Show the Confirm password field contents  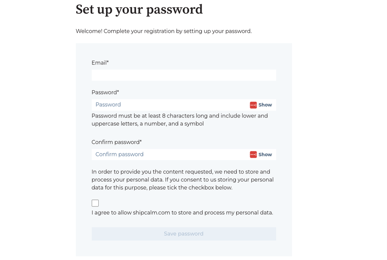[265, 155]
